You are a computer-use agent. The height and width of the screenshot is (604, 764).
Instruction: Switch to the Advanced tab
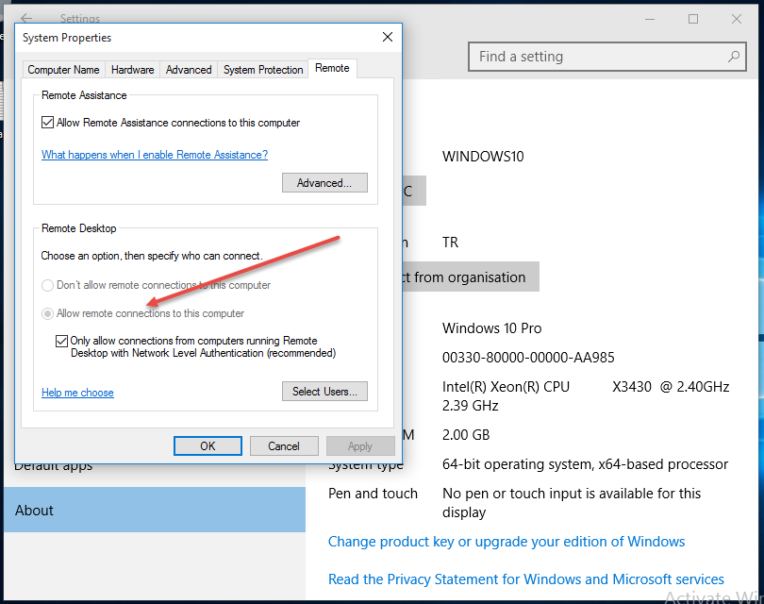(189, 70)
